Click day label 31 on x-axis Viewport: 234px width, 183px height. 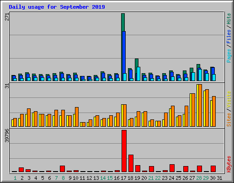click(219, 178)
